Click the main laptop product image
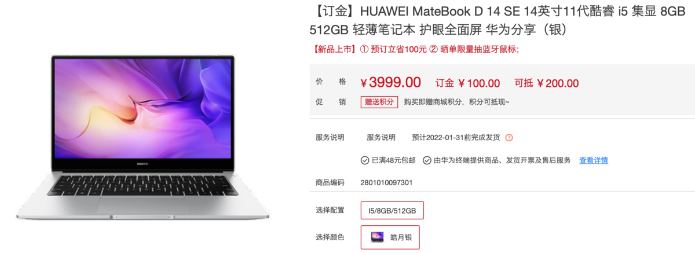The width and height of the screenshot is (695, 253). [142, 137]
